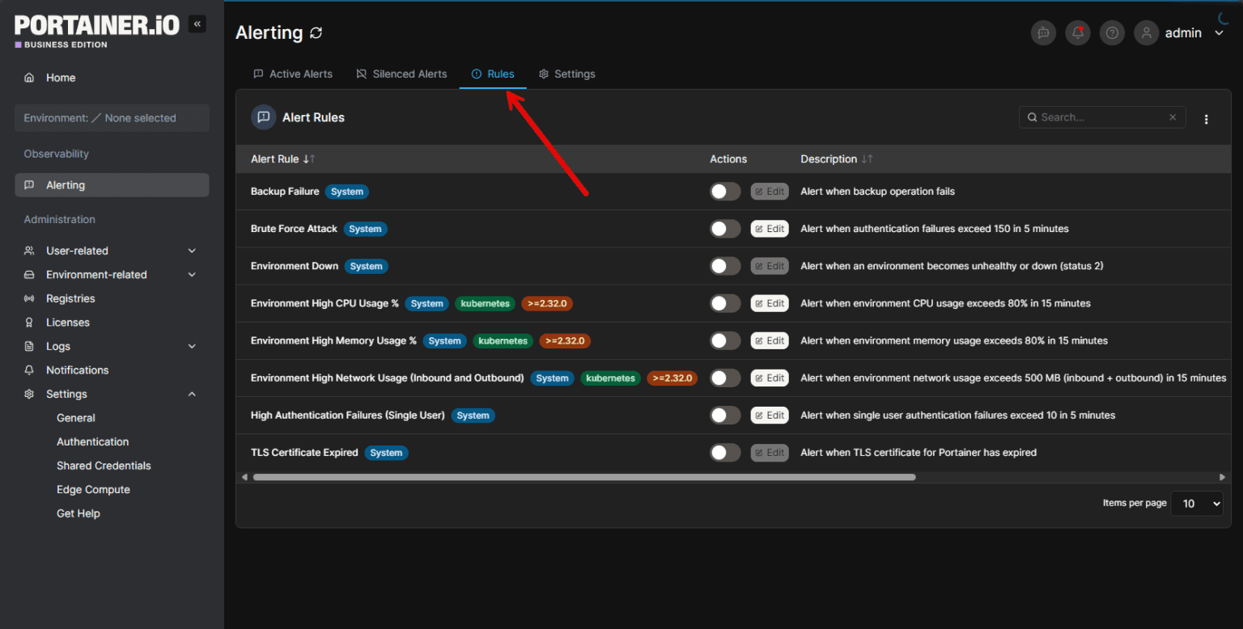Open the AI chat assistant icon in header

click(x=1043, y=32)
